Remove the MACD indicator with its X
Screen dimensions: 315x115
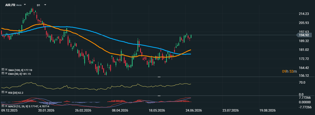pyautogui.click(x=6, y=106)
